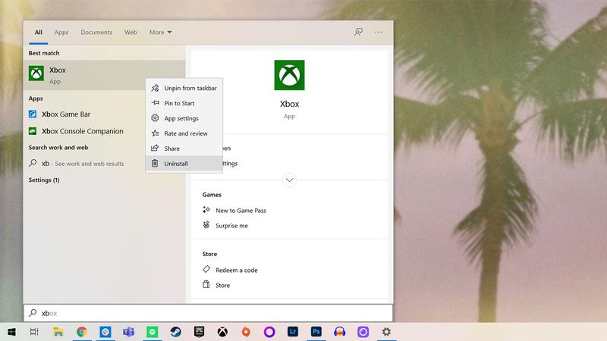Launch Epic Games from taskbar
This screenshot has width=607, height=341.
click(x=199, y=332)
